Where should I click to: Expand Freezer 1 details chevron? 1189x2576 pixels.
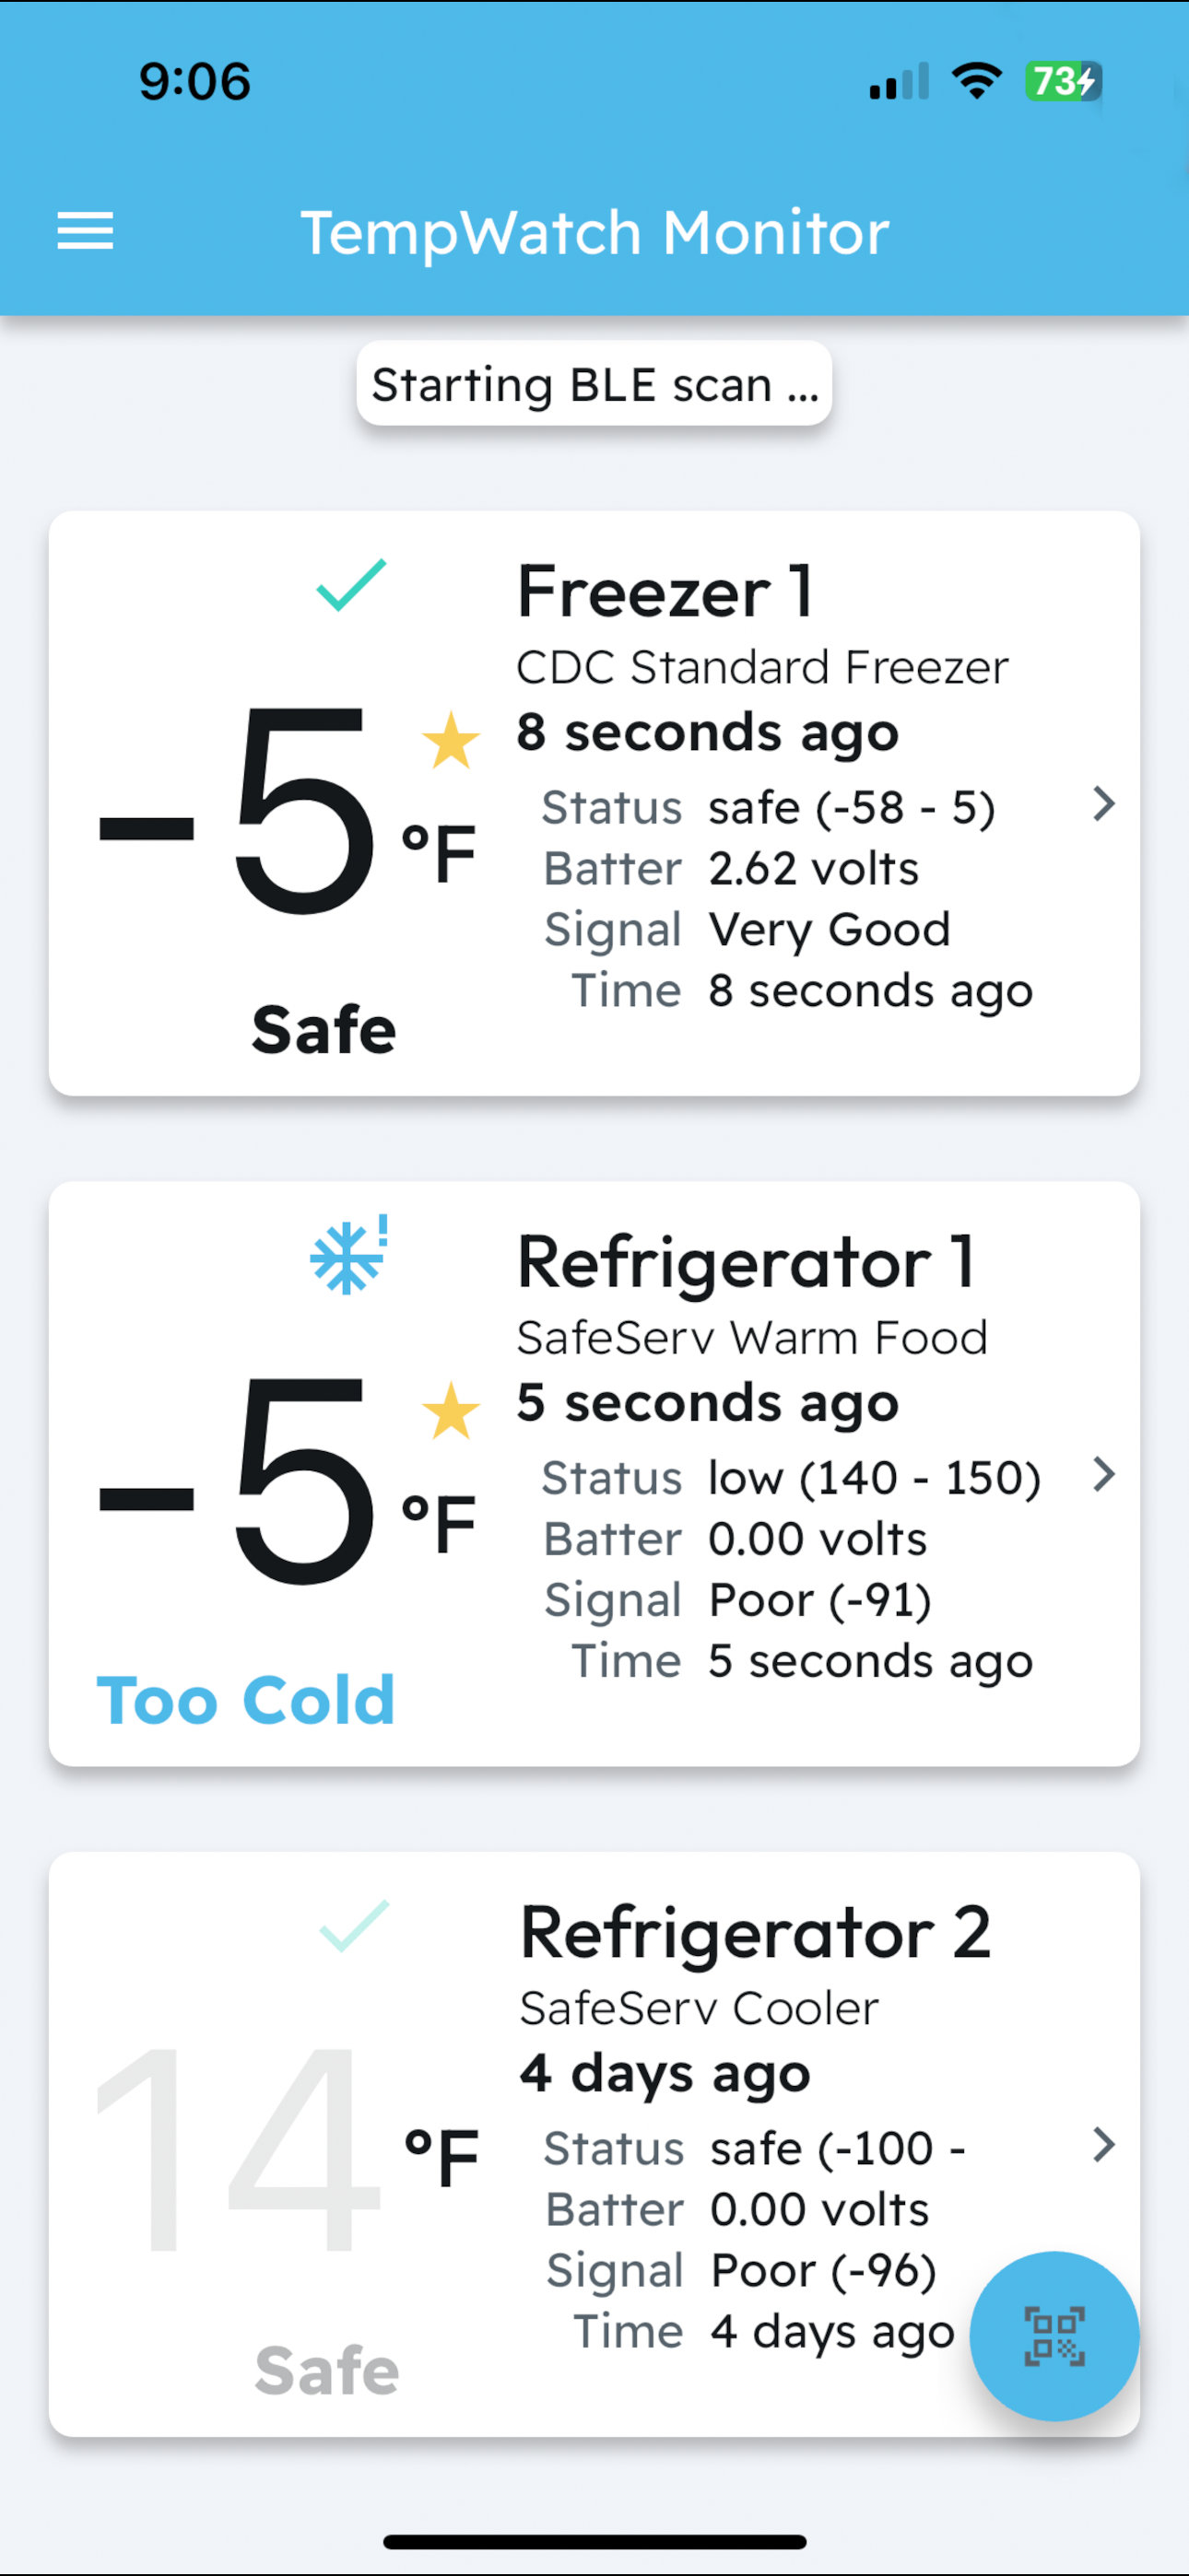pos(1104,804)
